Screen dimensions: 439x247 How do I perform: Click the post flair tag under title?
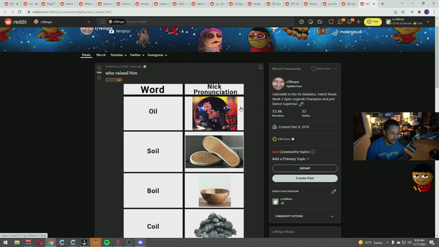point(113,80)
